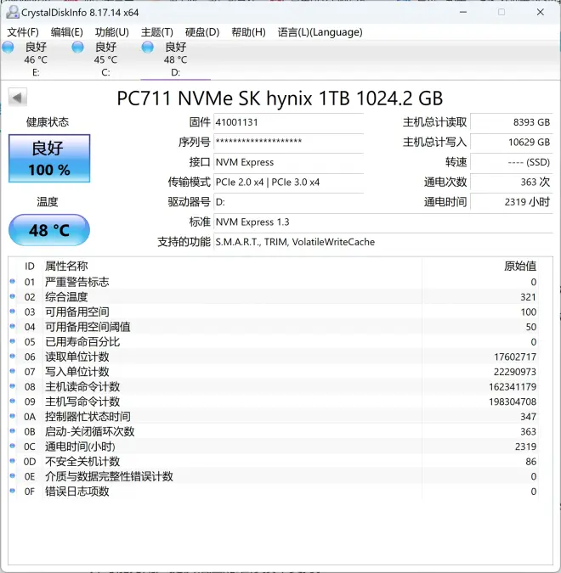The image size is (561, 573).
Task: Select the drive D: 48 °C tab
Action: click(x=175, y=59)
